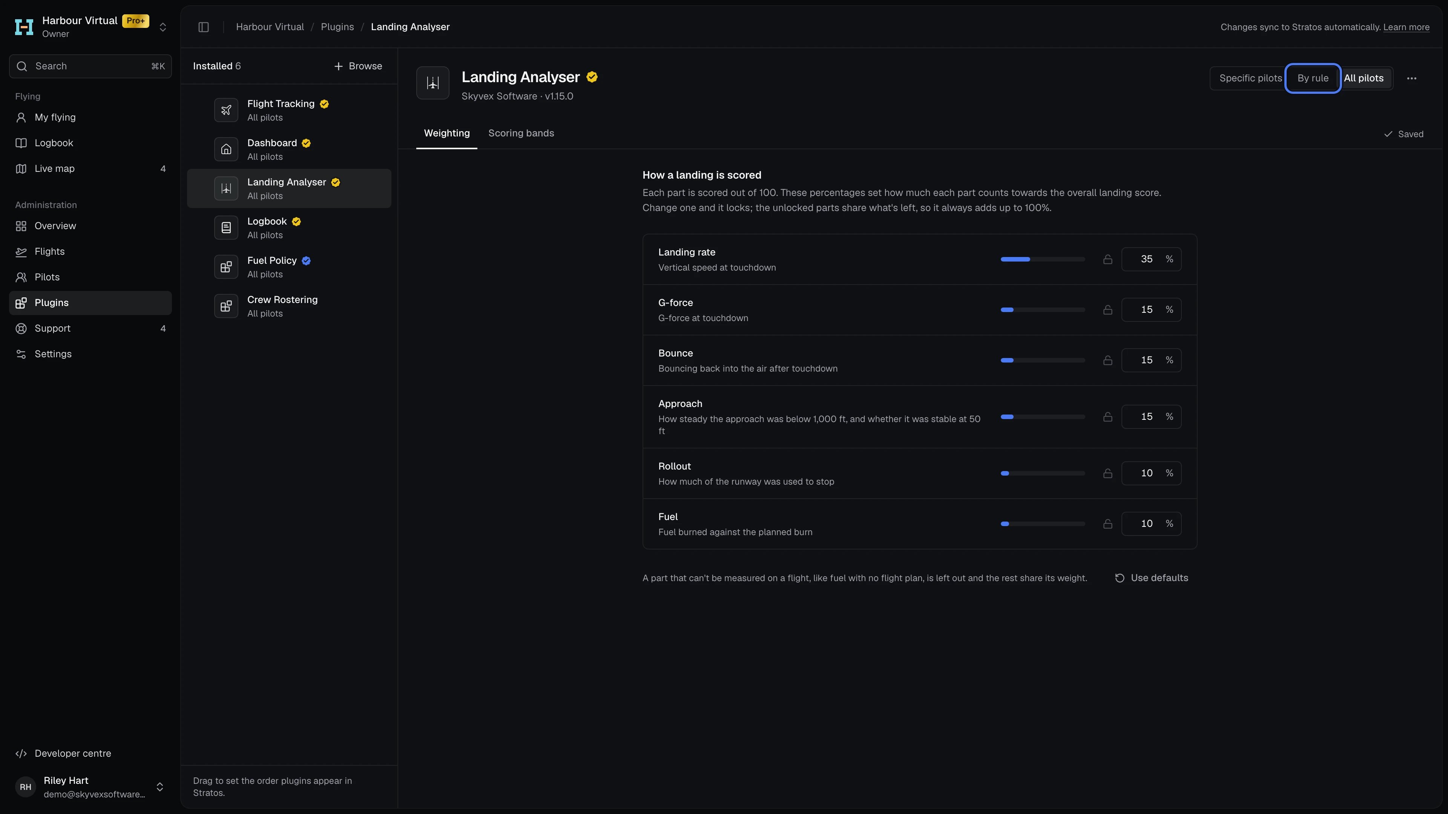Image resolution: width=1448 pixels, height=814 pixels.
Task: Adjust the Fuel weight slider
Action: [x=1042, y=523]
